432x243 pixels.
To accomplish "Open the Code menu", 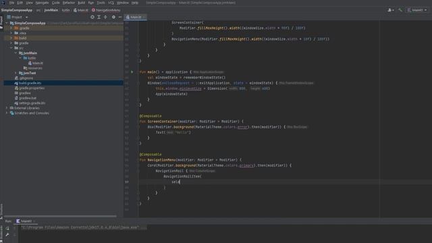I will 55,3.
